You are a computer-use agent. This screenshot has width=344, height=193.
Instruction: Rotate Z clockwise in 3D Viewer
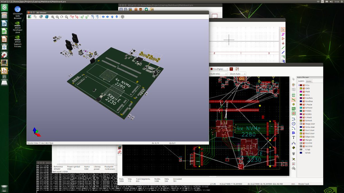[x=93, y=17]
